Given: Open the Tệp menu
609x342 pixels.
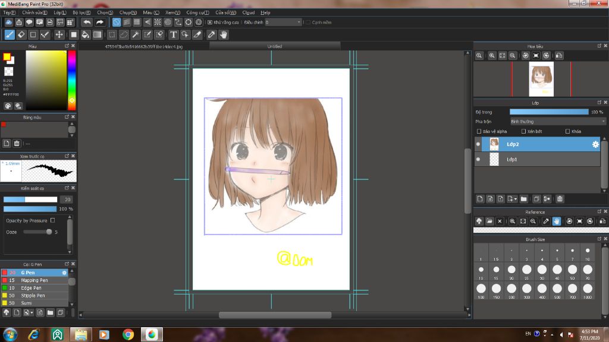Looking at the screenshot, I should [x=10, y=12].
